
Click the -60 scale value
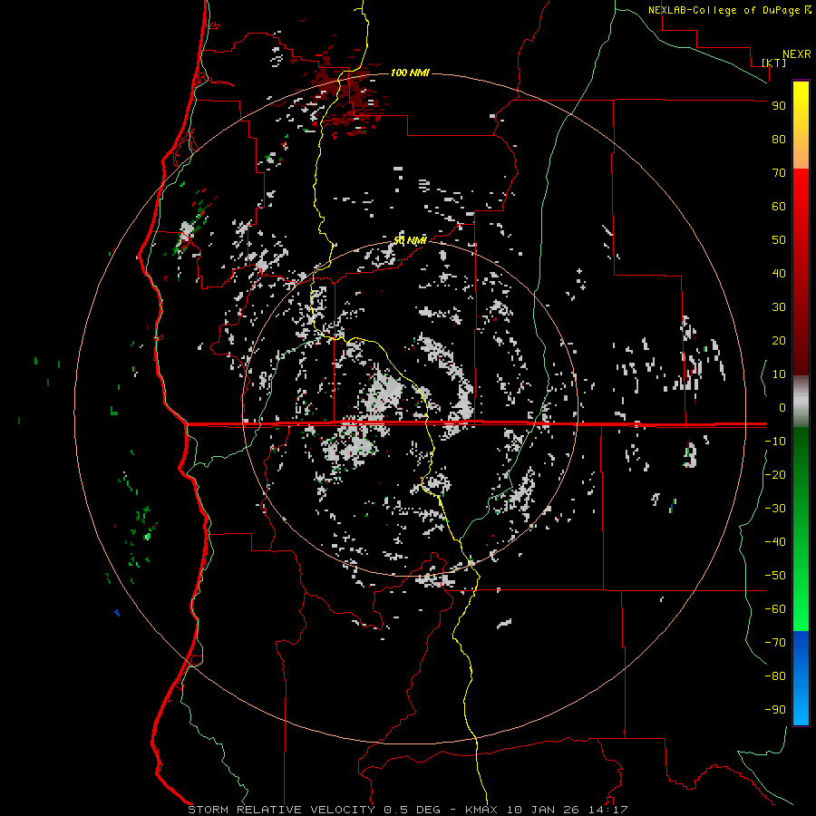(775, 609)
